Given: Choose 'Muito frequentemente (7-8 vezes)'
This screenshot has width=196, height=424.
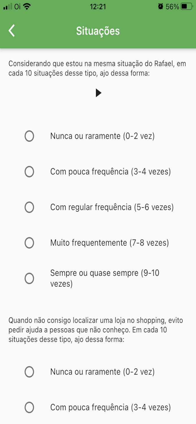Looking at the screenshot, I should (x=29, y=243).
